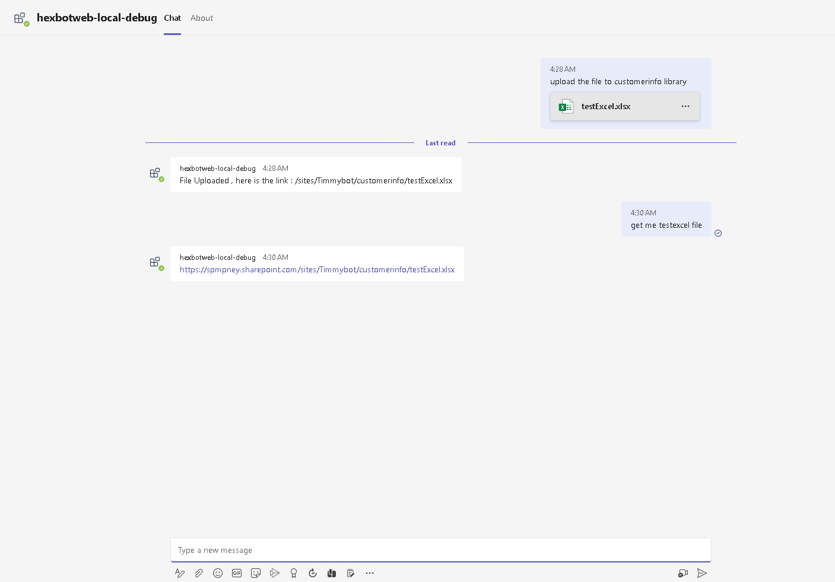Click the Type a new message field
The image size is (835, 582).
tap(440, 550)
